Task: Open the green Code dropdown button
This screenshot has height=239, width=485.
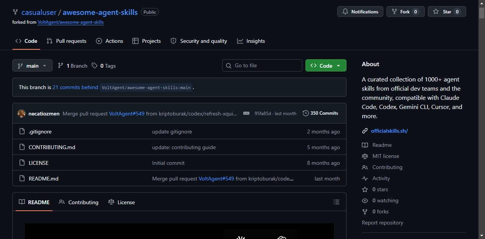Action: (x=326, y=65)
